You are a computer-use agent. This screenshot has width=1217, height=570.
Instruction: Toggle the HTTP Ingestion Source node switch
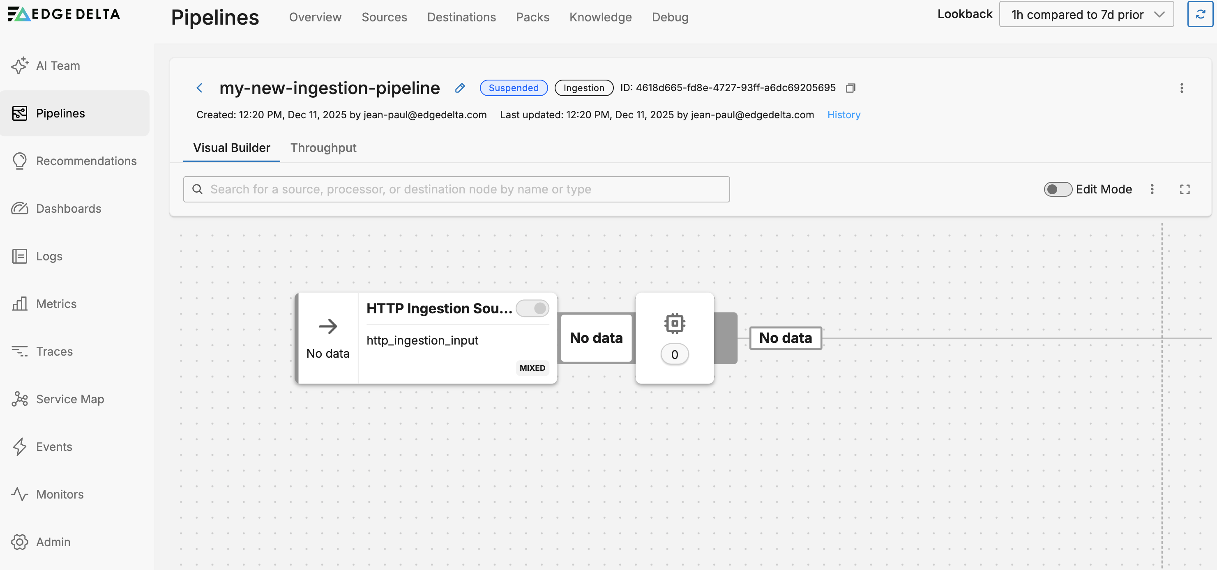(x=532, y=308)
